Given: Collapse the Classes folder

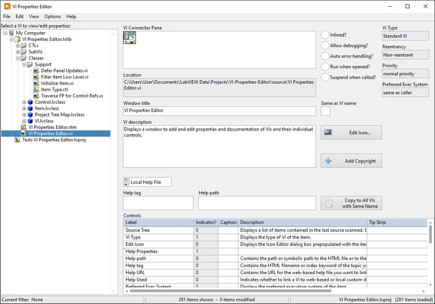Looking at the screenshot, I should (x=18, y=58).
